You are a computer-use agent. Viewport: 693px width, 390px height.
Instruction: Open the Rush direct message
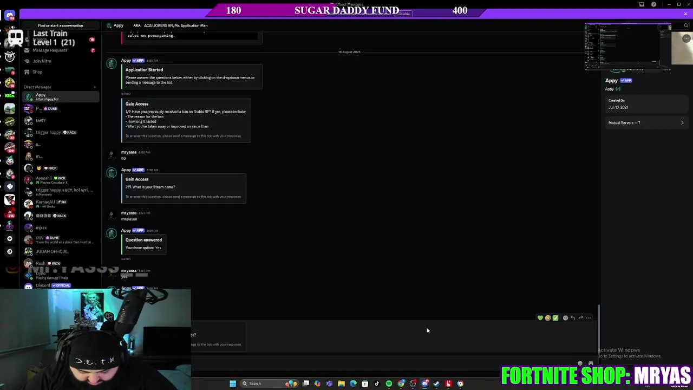coord(61,263)
